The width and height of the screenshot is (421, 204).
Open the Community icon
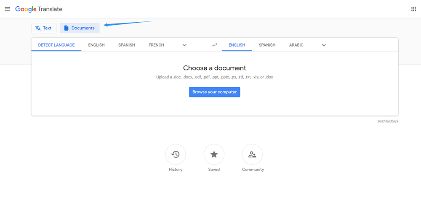click(x=252, y=154)
